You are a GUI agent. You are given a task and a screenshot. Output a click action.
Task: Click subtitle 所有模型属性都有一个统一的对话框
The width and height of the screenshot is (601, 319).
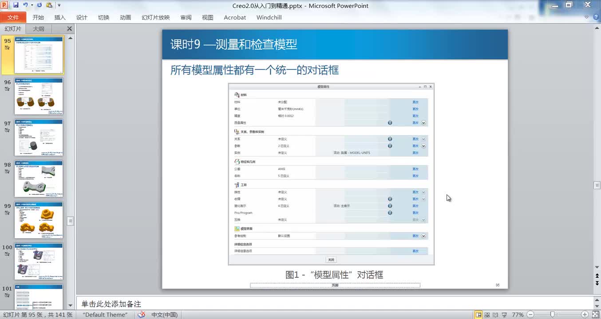click(x=254, y=70)
